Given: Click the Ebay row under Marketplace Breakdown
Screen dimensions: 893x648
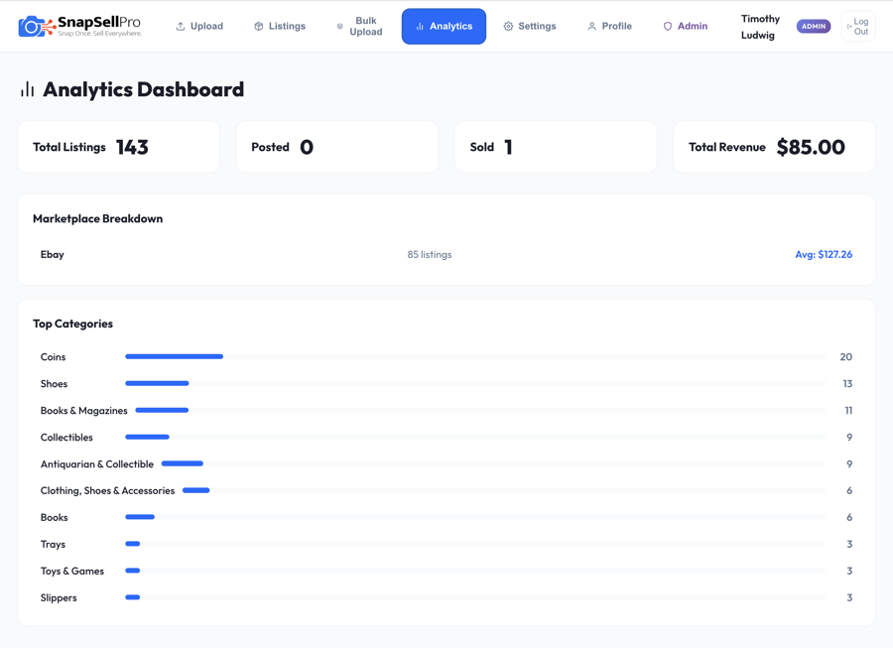Looking at the screenshot, I should click(x=446, y=254).
